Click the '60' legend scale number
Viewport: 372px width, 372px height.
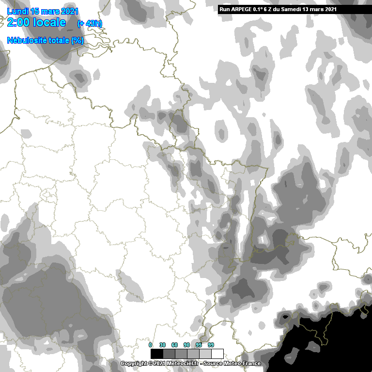tap(174, 345)
